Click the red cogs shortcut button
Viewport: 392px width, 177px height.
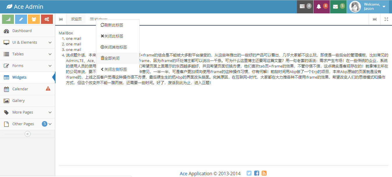[x=47, y=19]
